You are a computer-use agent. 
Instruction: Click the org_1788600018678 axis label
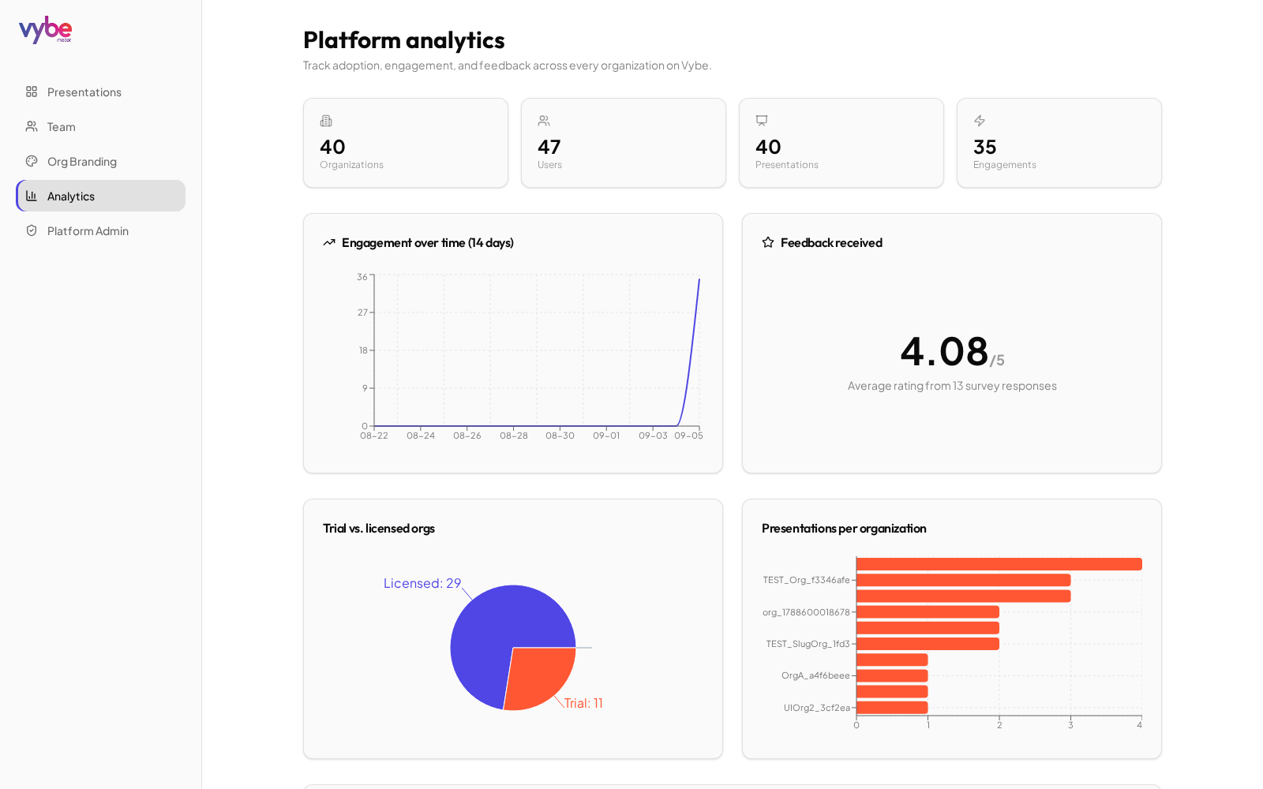(806, 612)
